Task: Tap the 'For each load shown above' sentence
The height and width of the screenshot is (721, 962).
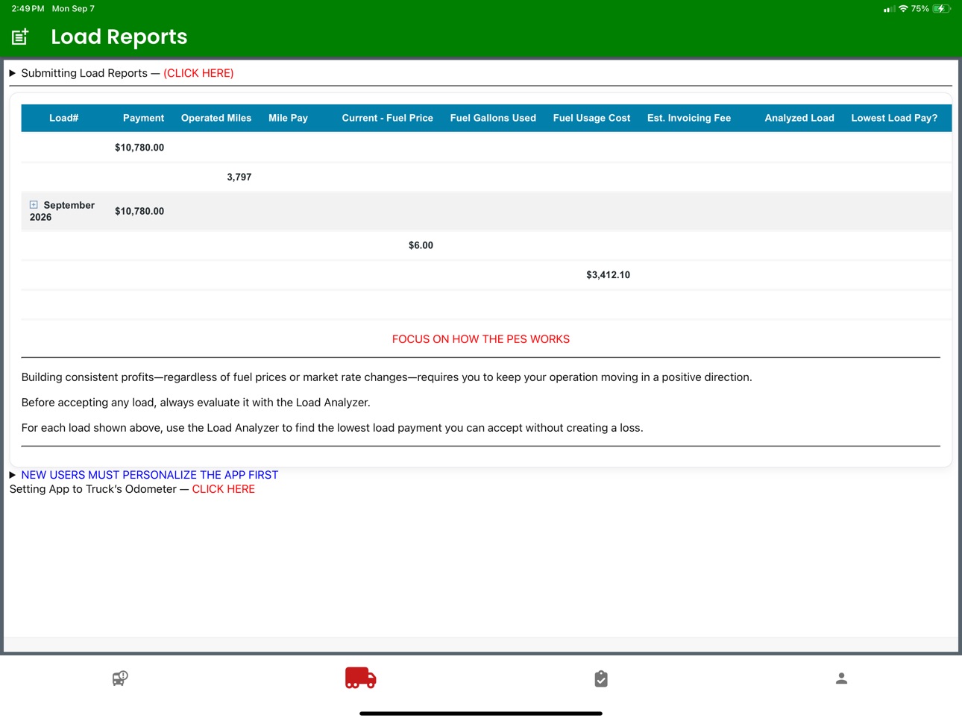Action: pos(332,428)
